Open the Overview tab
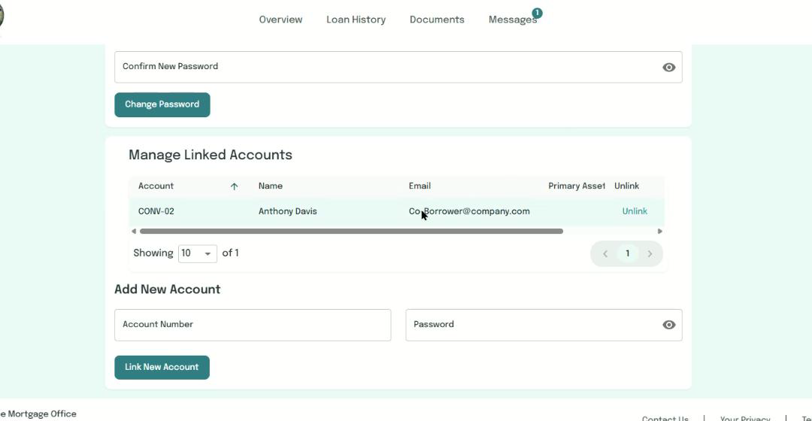 [x=280, y=20]
